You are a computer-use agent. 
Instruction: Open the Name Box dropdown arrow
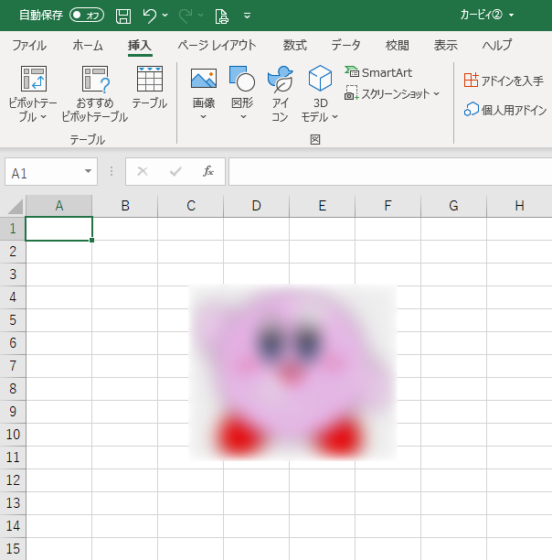(88, 171)
